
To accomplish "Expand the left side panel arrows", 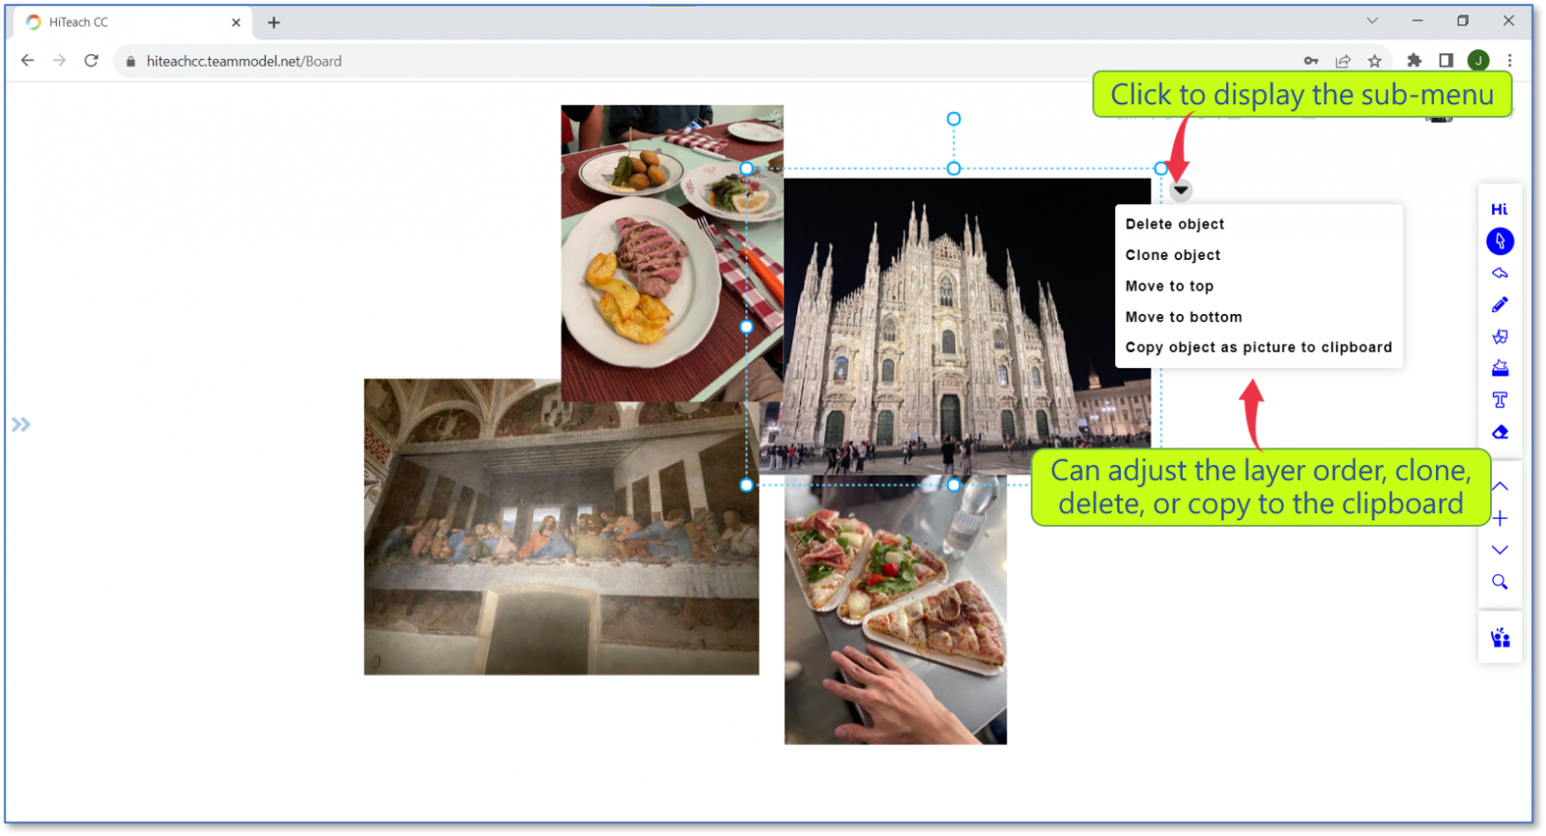I will (x=21, y=424).
